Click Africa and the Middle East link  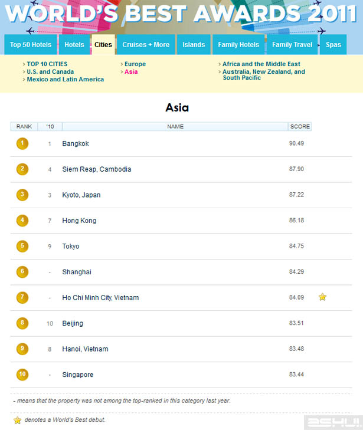pyautogui.click(x=261, y=64)
